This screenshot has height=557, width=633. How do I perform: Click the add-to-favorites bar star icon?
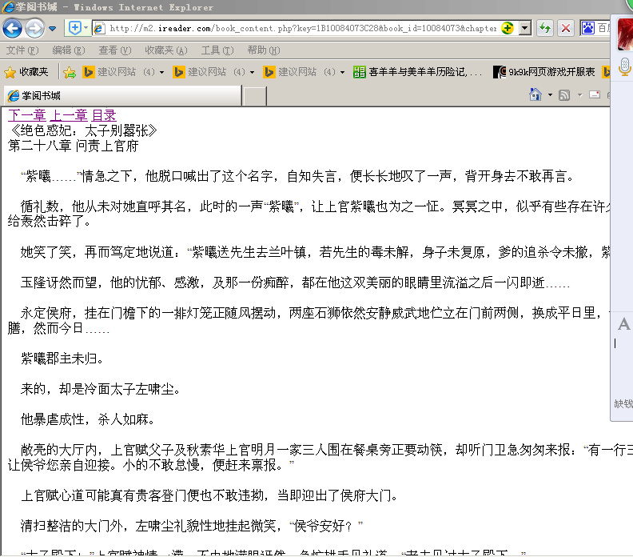(x=70, y=72)
